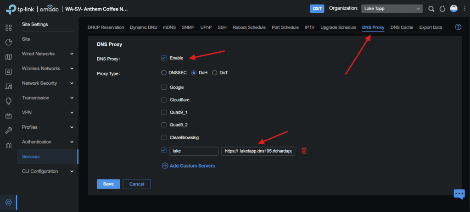This screenshot has width=470, height=212.
Task: Click the custom server name field "lake"
Action: [194, 151]
